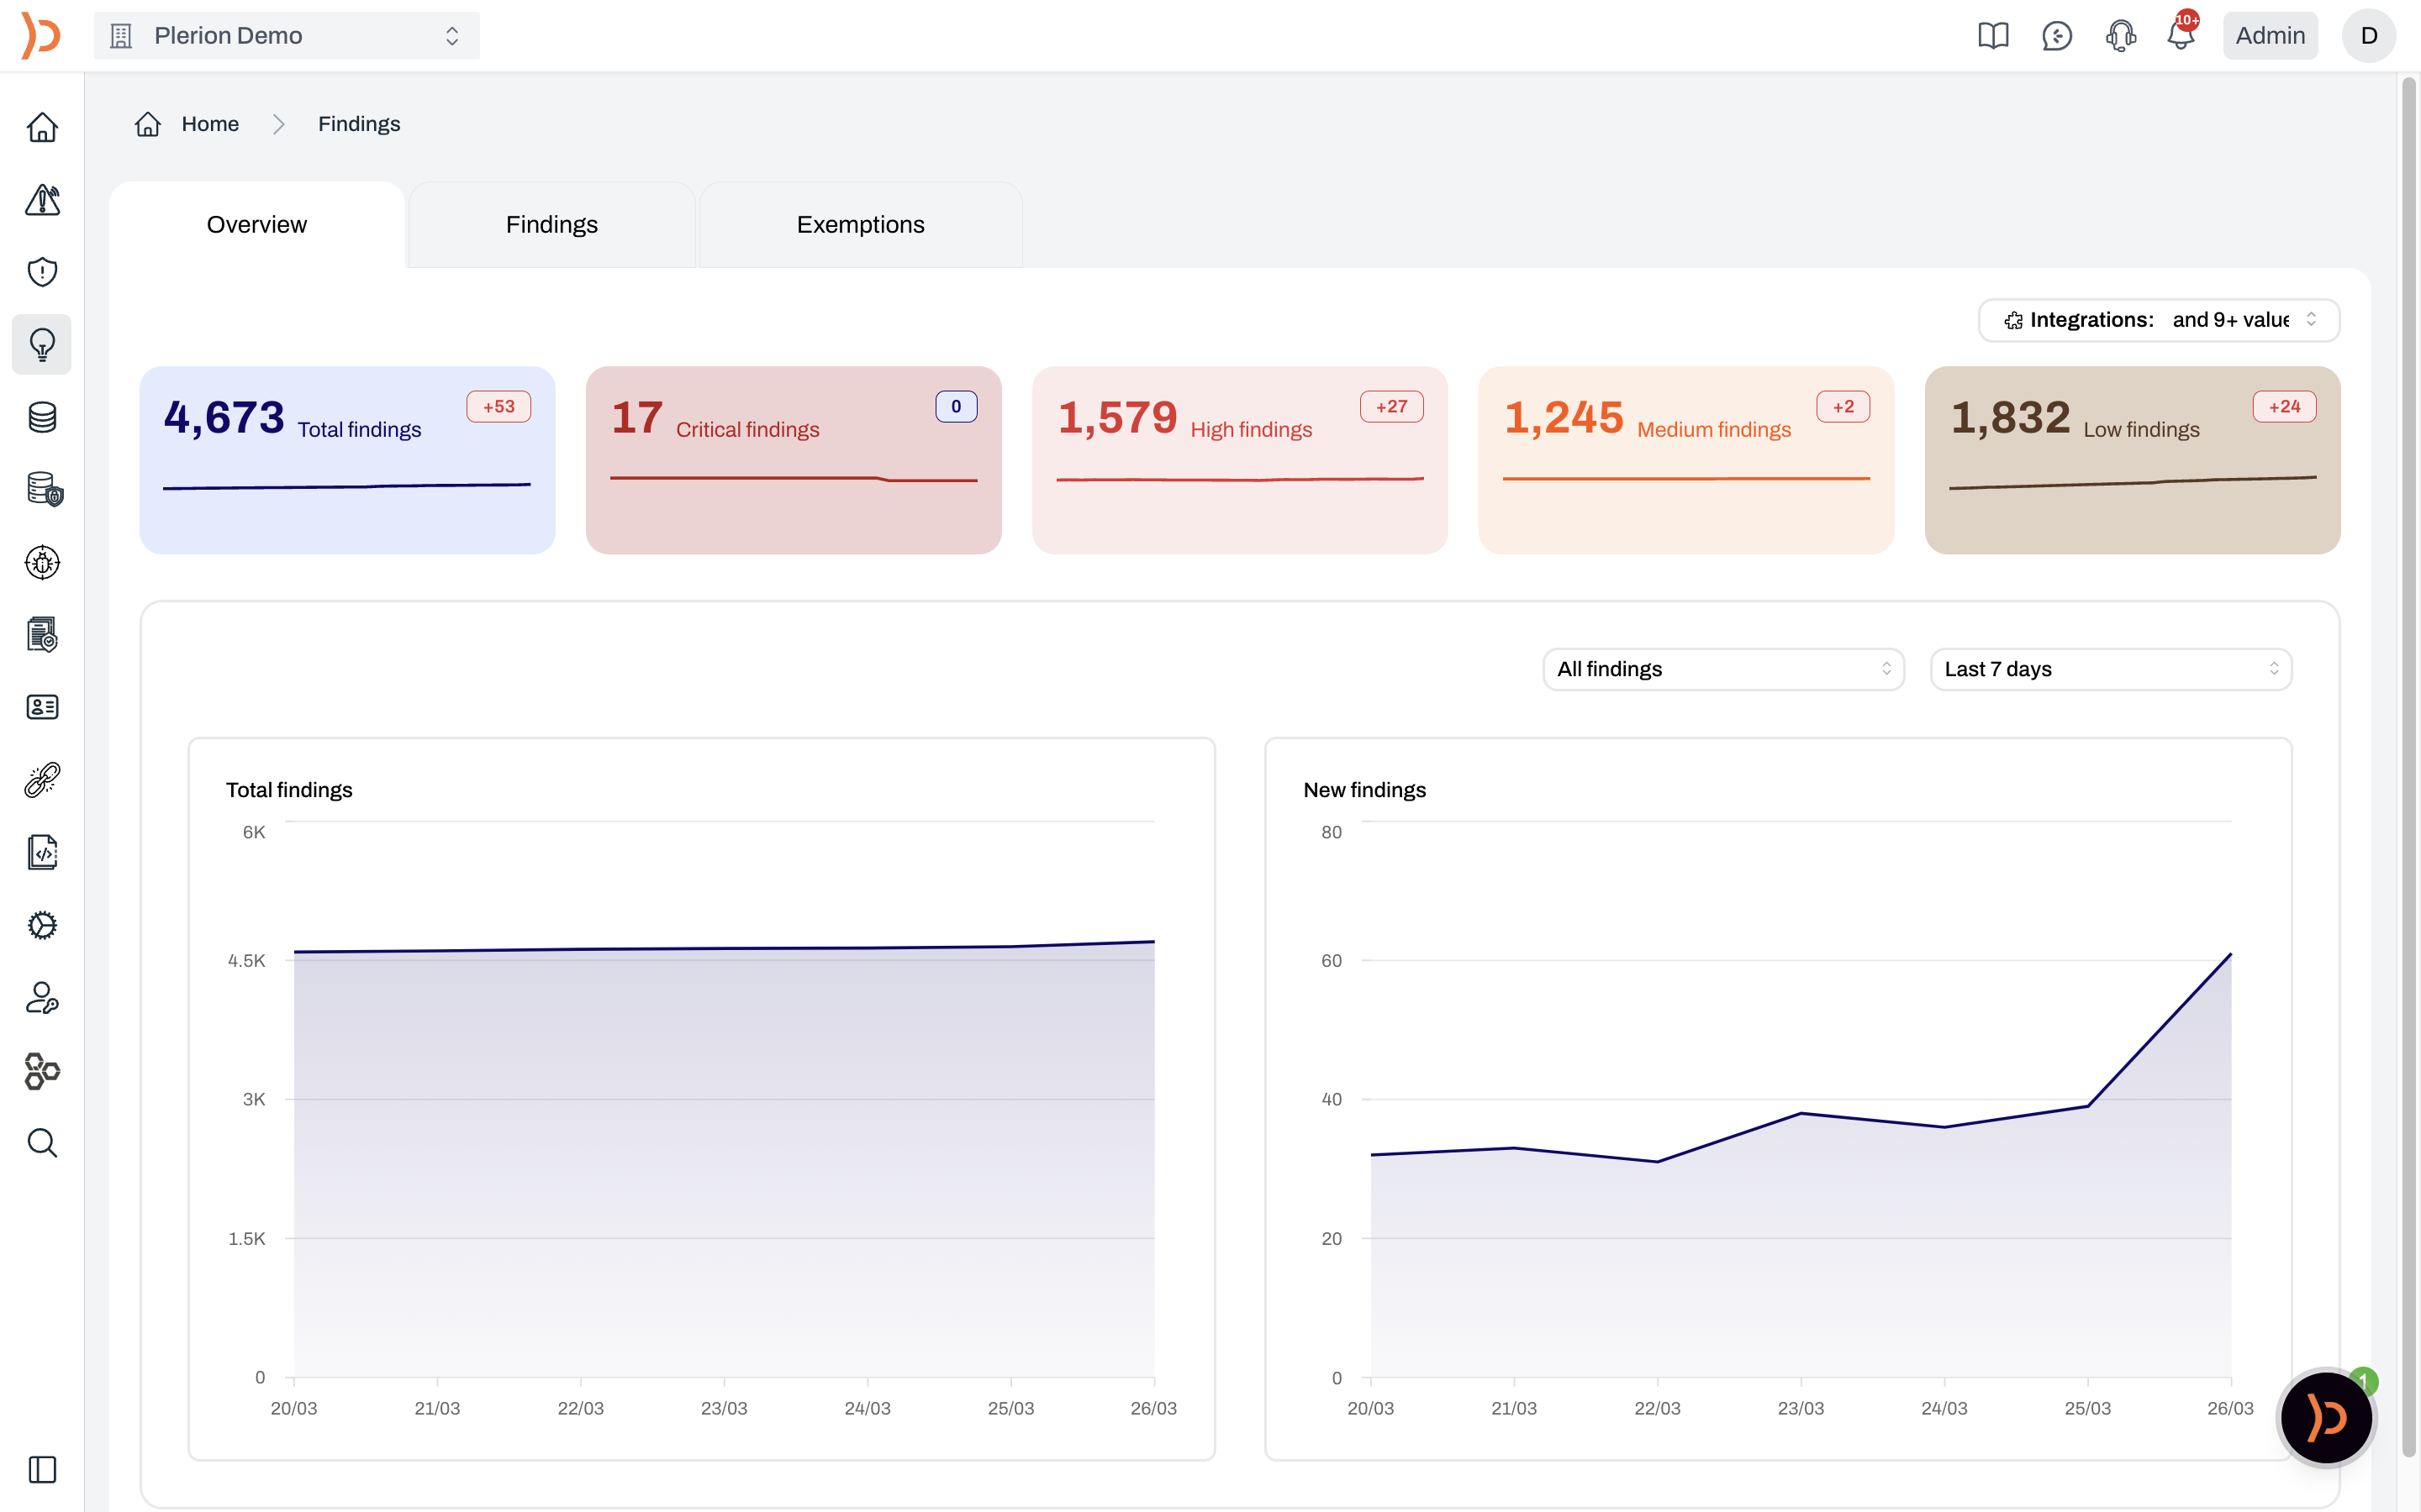Click the notifications bell icon
This screenshot has height=1512, width=2421.
2181,36
